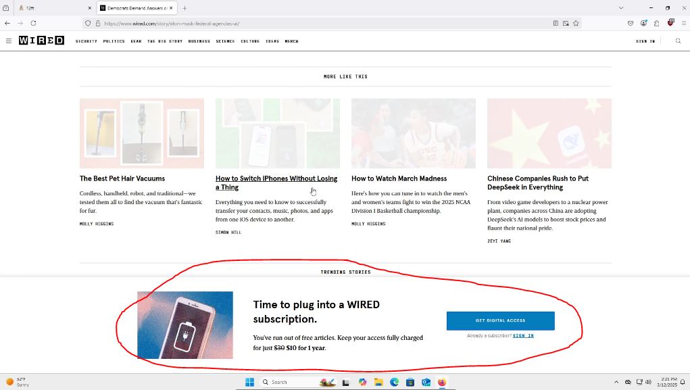Open the WIRED hamburger menu
Viewport: 690px width, 390px height.
click(x=8, y=41)
